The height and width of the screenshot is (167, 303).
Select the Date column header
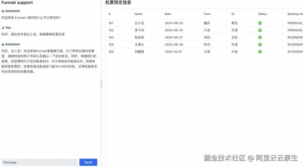[x=168, y=14]
